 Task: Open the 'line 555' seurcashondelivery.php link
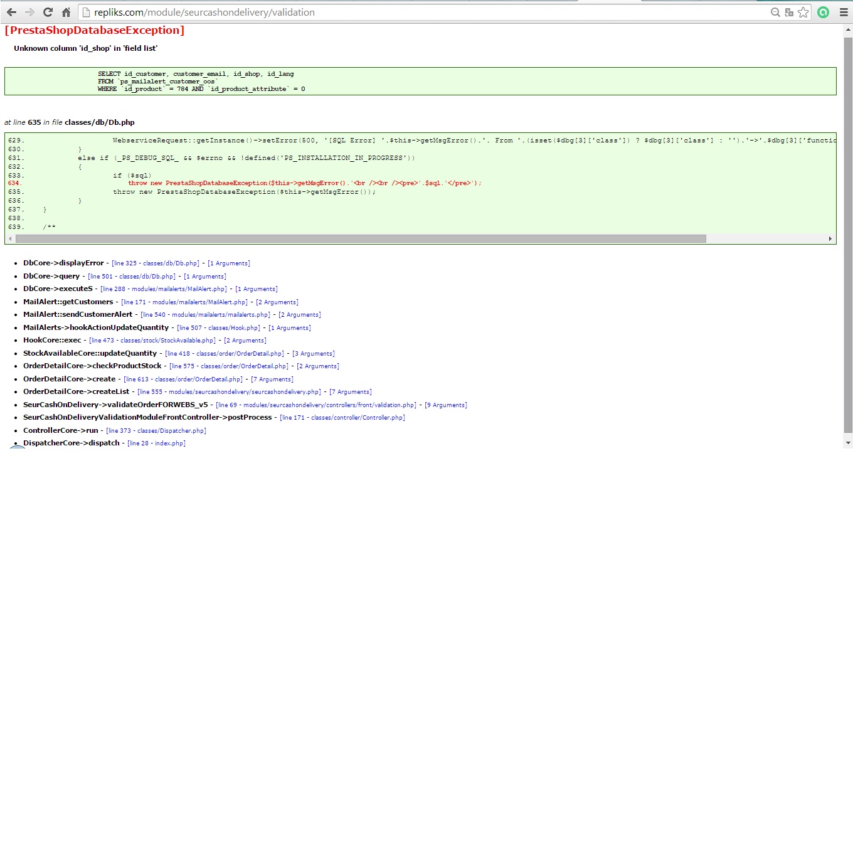(229, 392)
